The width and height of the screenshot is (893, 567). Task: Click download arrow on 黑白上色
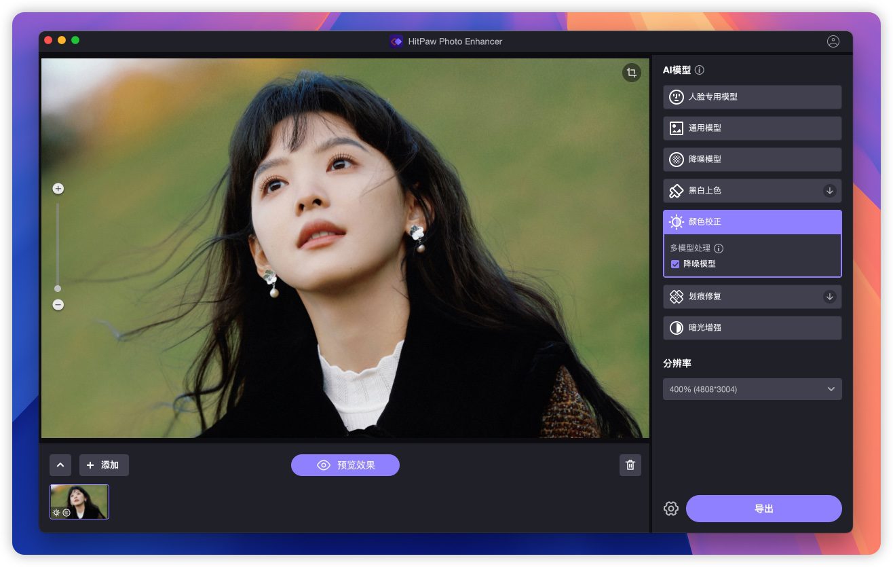829,191
